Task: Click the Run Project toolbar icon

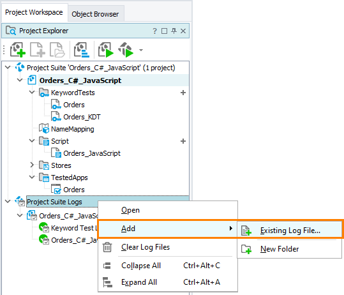Action: point(106,50)
